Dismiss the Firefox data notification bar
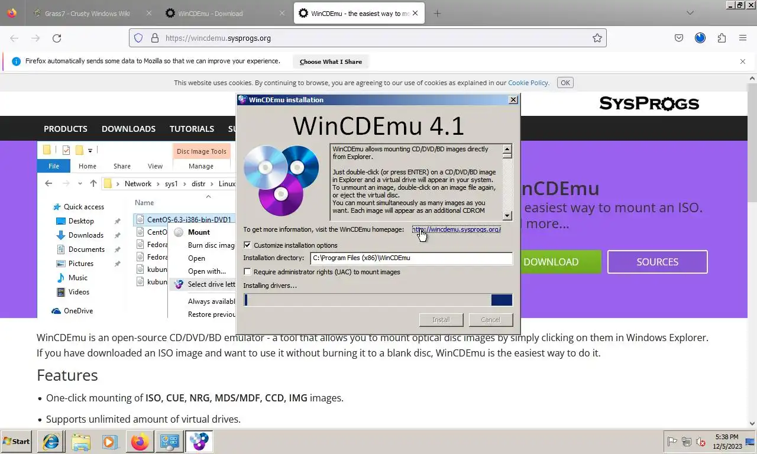This screenshot has height=454, width=757. [743, 61]
